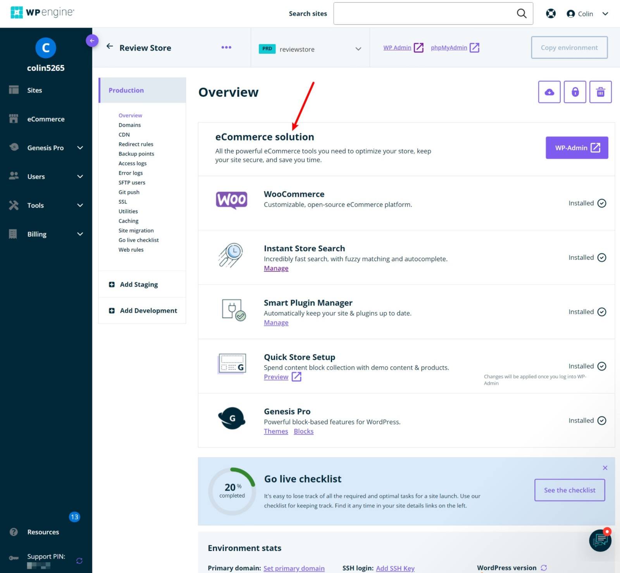The width and height of the screenshot is (620, 573).
Task: Open SSL in the site menu
Action: click(x=123, y=202)
